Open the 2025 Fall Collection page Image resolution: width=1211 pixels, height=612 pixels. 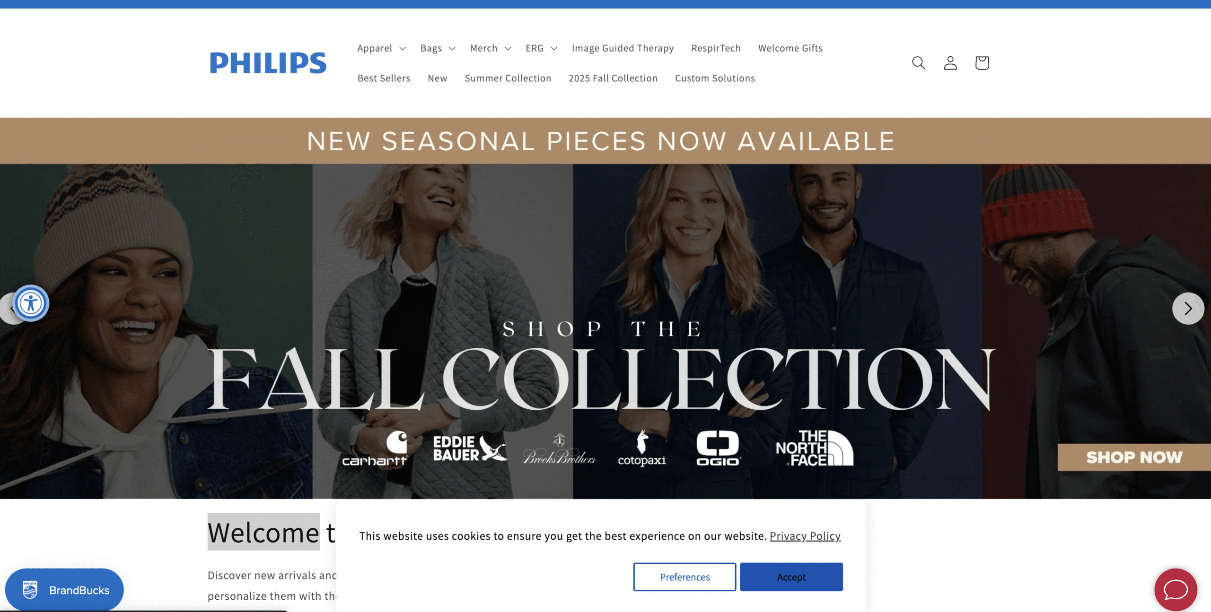pyautogui.click(x=613, y=78)
